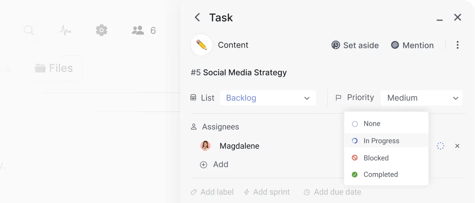The image size is (476, 203).
Task: Click the pencil Content icon
Action: click(x=202, y=45)
